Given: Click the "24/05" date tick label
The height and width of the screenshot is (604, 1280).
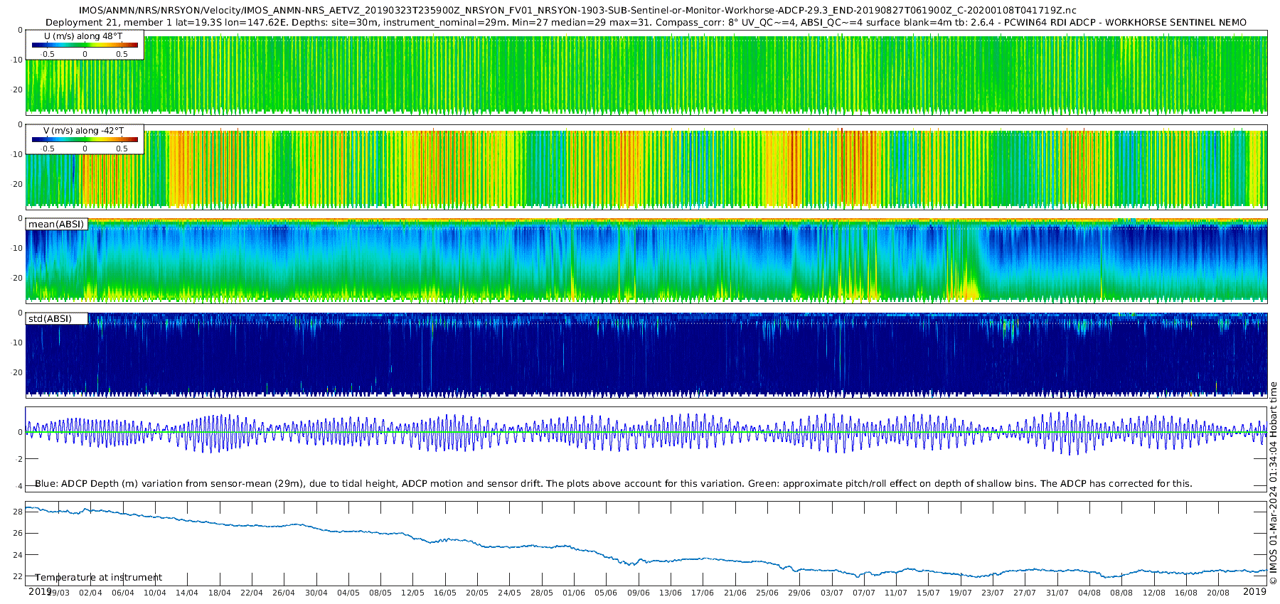Looking at the screenshot, I should pyautogui.click(x=509, y=593).
